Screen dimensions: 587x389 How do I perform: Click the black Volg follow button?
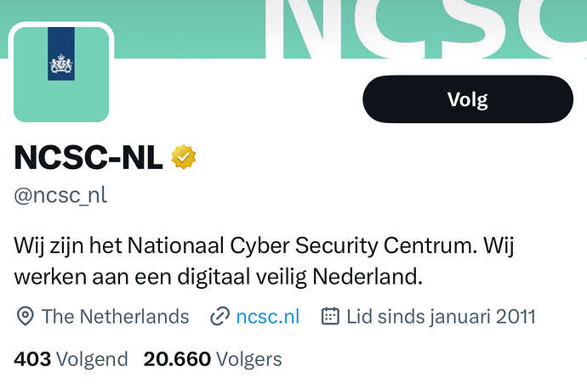(468, 99)
